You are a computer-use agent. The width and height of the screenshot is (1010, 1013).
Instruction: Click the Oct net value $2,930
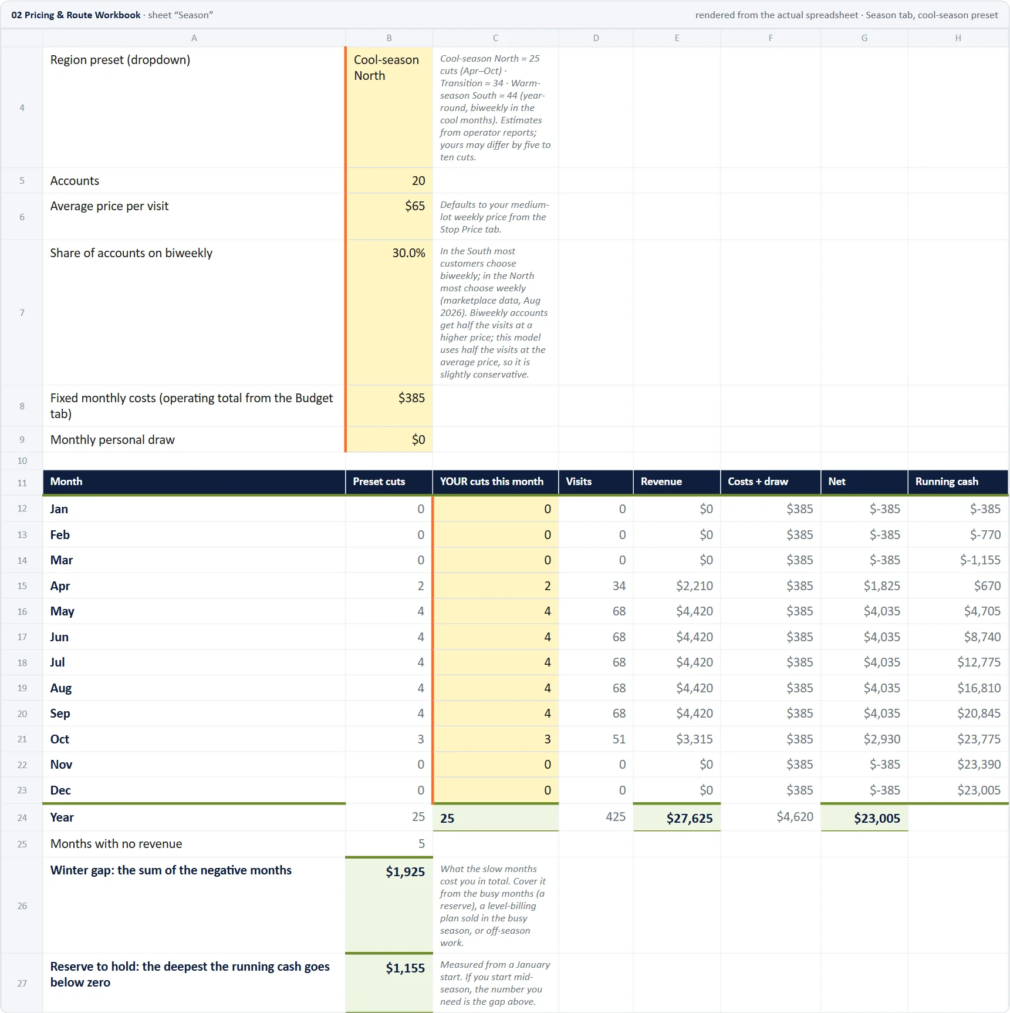point(881,739)
